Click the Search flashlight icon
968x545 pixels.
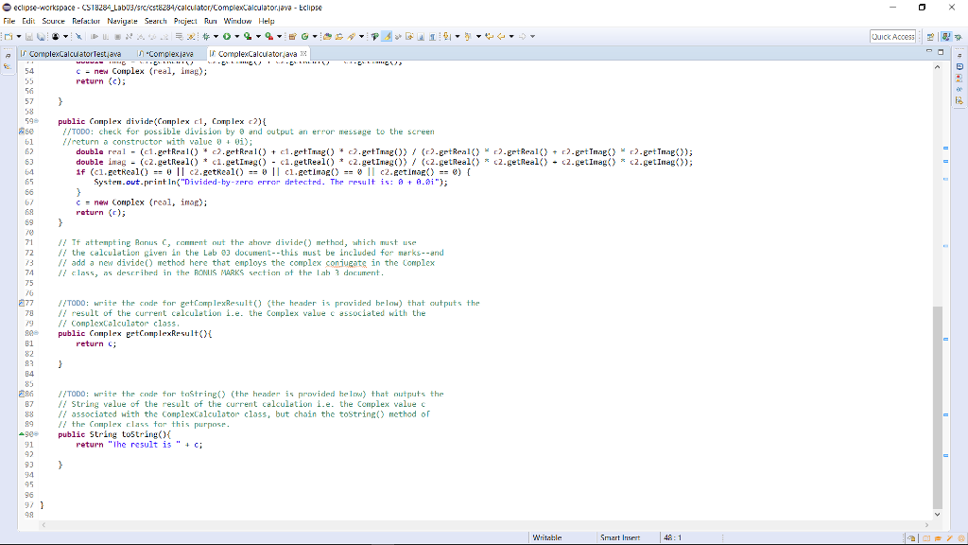[352, 37]
